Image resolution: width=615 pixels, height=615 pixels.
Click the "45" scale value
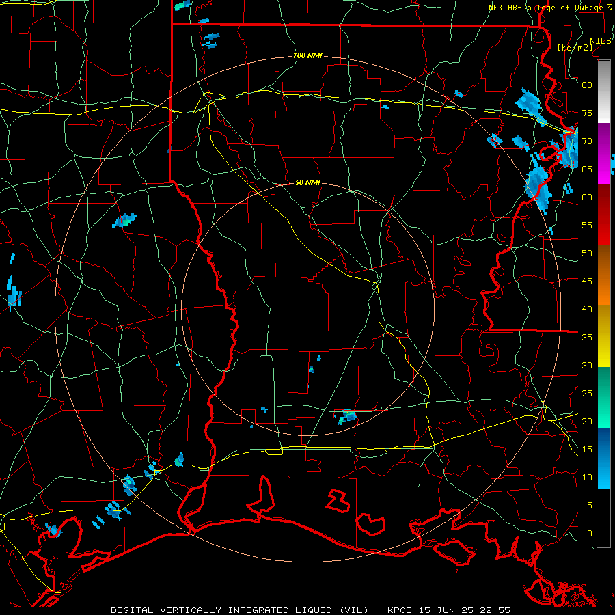pyautogui.click(x=587, y=282)
